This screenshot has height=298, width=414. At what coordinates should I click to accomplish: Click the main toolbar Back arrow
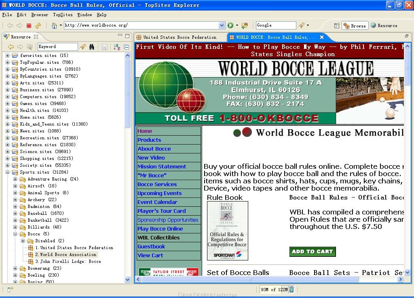10,25
